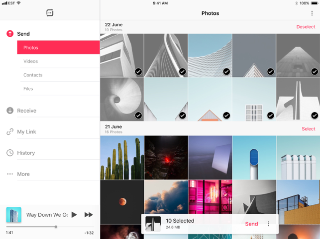Click the My Link chain icon
320x239 pixels.
coord(10,131)
